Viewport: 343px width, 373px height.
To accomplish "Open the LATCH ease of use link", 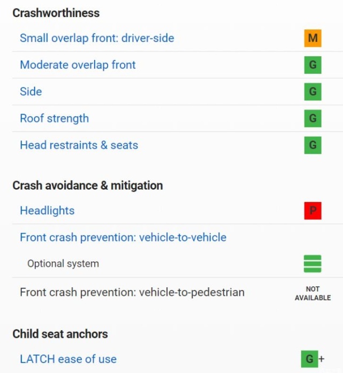I will [x=68, y=359].
